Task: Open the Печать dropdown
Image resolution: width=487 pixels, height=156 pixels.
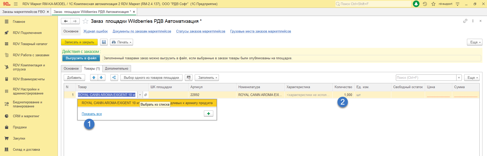Action: 121,42
